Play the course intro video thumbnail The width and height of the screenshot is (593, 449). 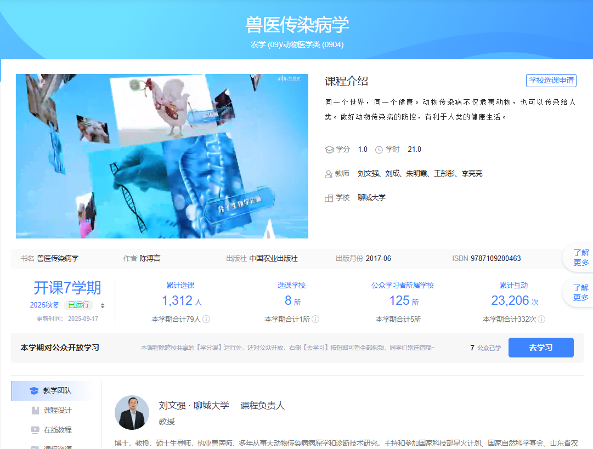pos(162,156)
